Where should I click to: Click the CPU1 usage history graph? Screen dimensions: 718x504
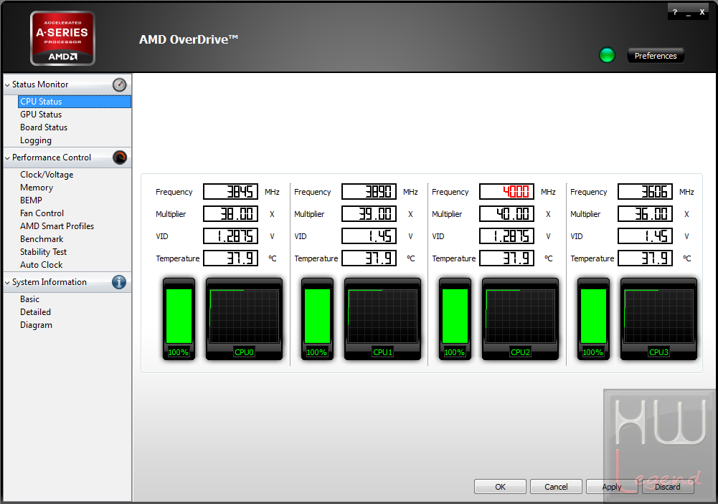point(382,319)
